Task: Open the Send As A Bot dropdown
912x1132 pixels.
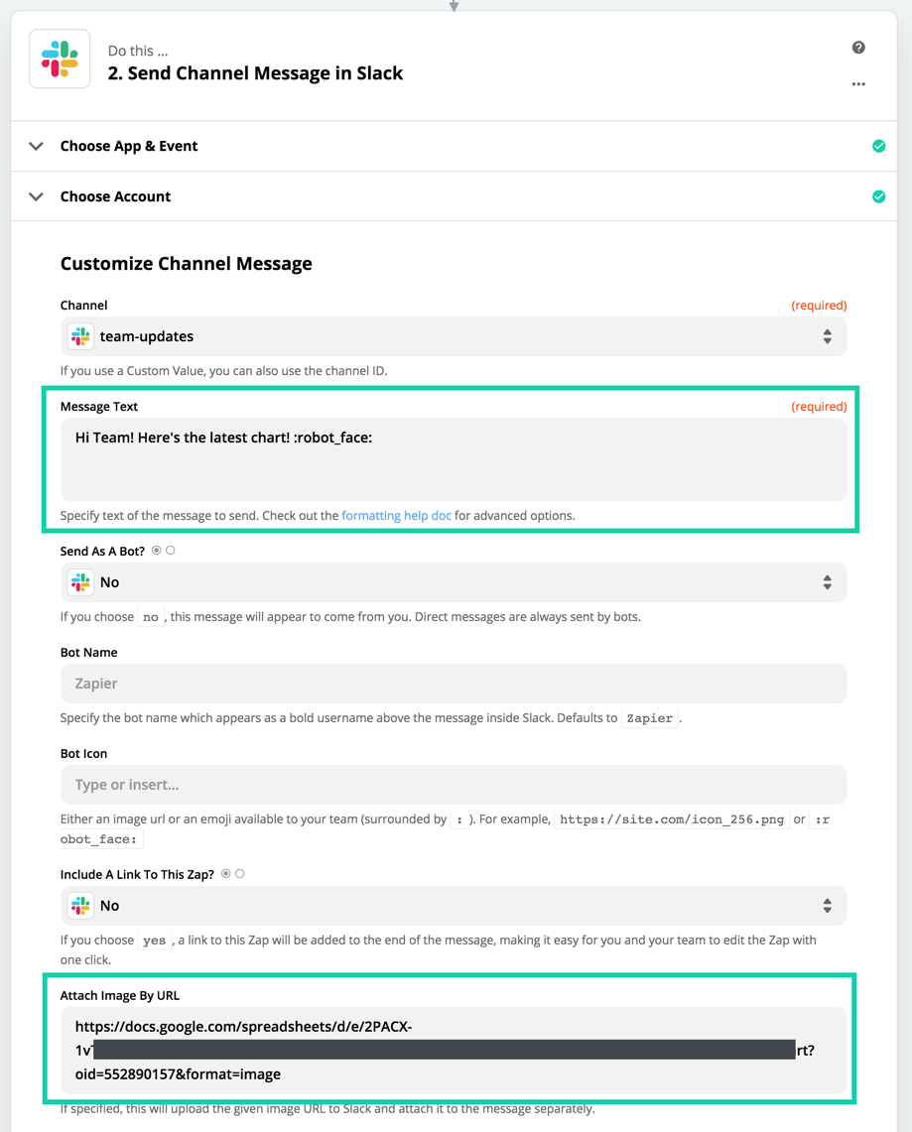Action: pos(454,582)
